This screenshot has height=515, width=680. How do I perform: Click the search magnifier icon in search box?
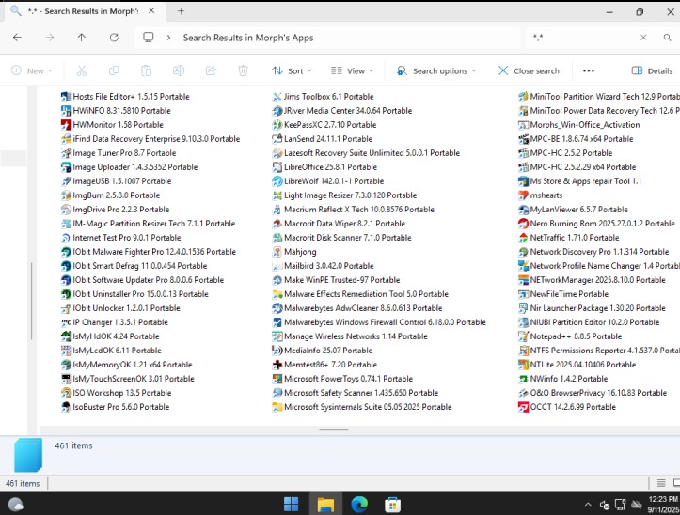[667, 38]
